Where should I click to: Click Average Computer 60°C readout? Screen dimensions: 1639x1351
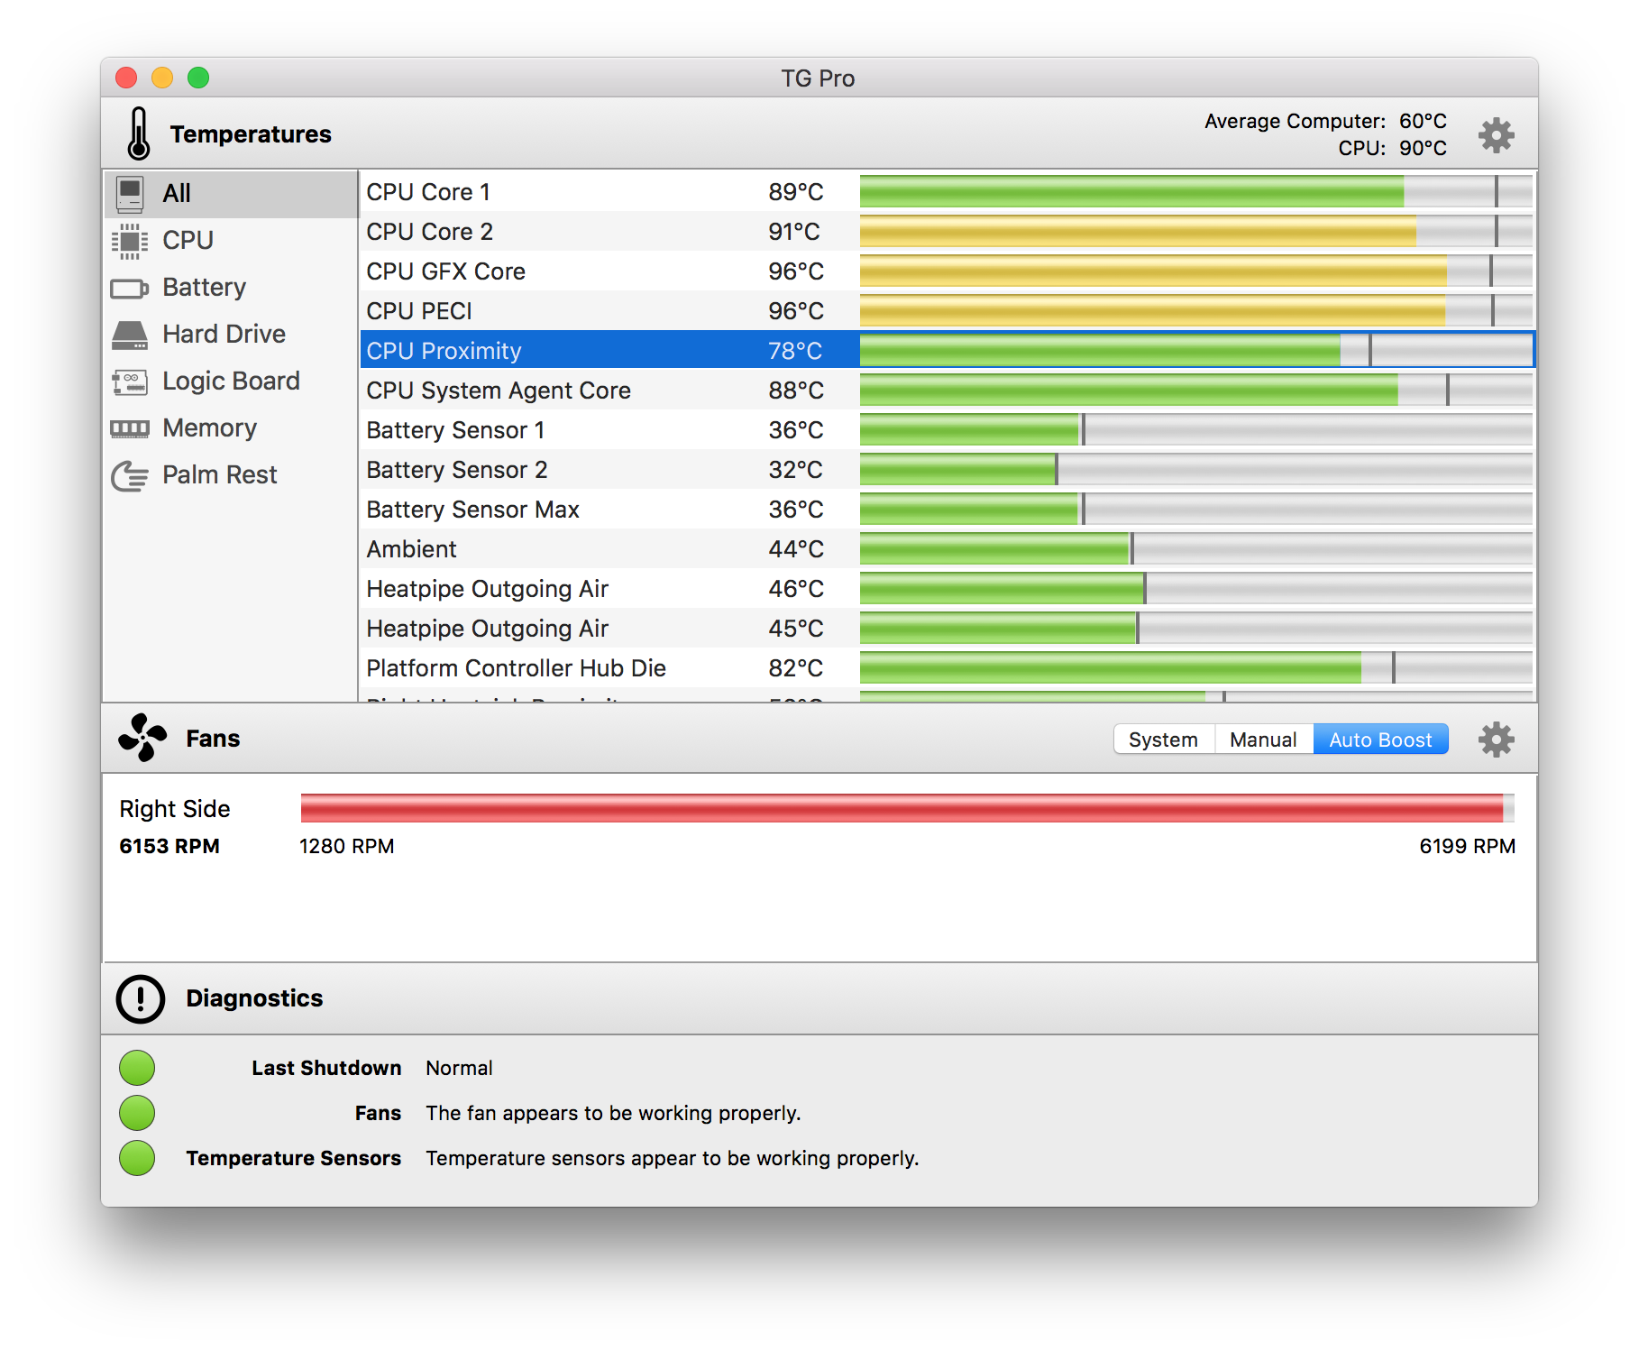pos(1325,121)
